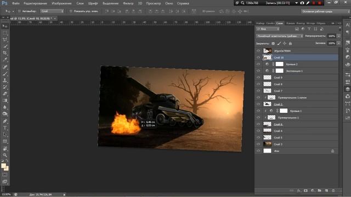Open the opacity slider dropdown arrow

pyautogui.click(x=339, y=36)
